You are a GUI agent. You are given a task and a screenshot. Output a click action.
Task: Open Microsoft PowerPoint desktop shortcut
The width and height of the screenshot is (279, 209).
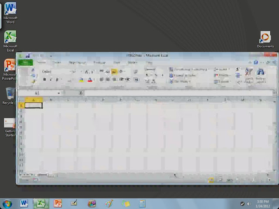tap(9, 70)
